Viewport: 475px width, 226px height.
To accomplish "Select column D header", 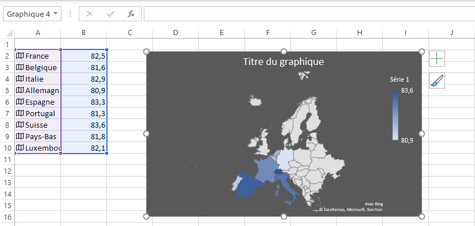I will pyautogui.click(x=175, y=33).
